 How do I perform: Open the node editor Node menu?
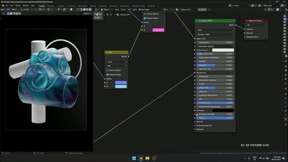(x=135, y=9)
